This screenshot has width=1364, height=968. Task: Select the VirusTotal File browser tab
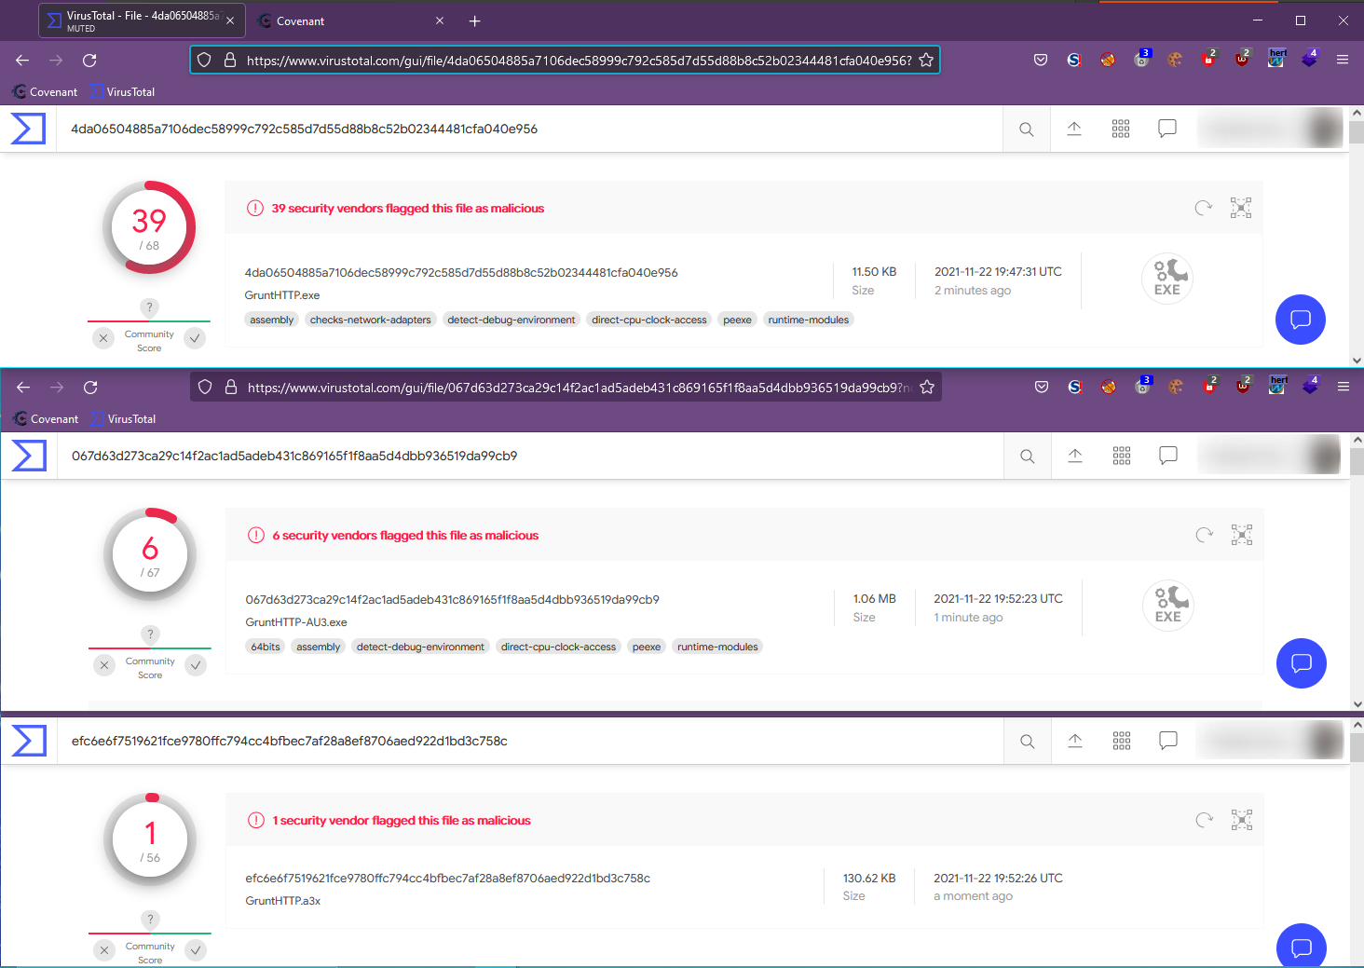tap(140, 20)
